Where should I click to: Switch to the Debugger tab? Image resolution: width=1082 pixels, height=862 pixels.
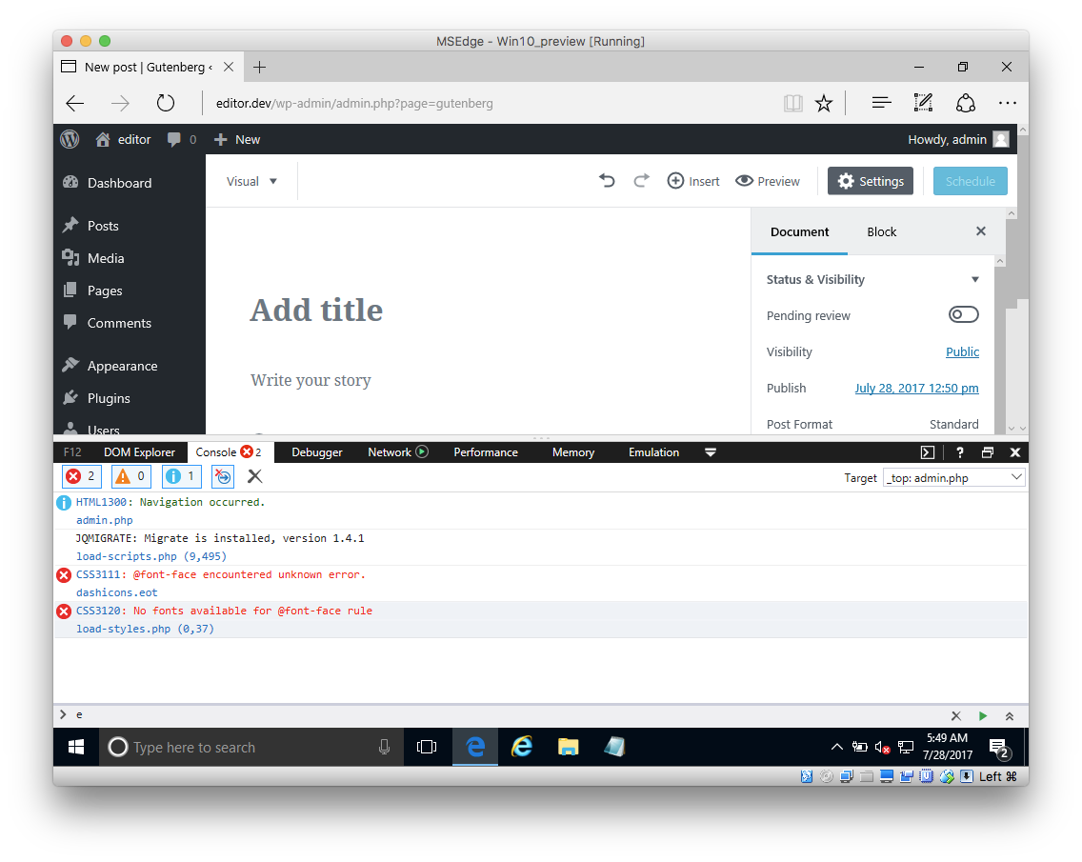tap(316, 451)
